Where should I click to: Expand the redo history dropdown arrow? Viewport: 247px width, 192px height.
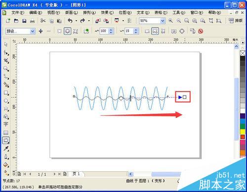[89, 21]
